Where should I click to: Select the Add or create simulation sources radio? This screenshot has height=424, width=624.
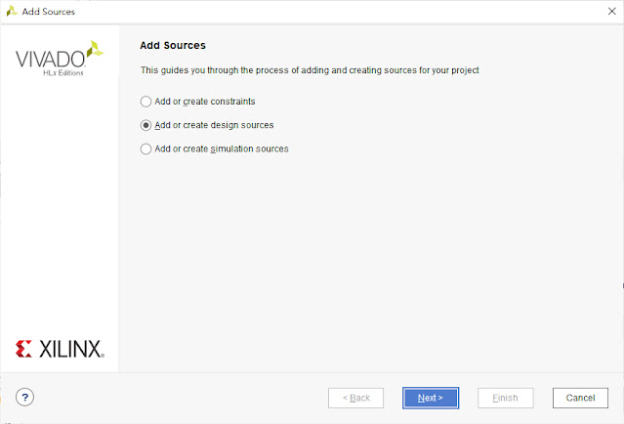pos(146,148)
